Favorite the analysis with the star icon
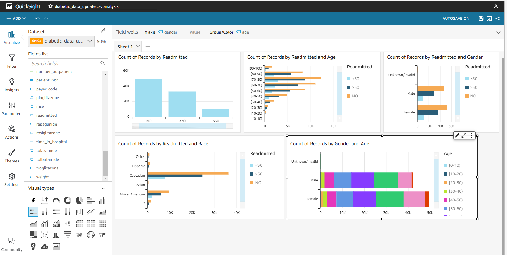 click(51, 6)
